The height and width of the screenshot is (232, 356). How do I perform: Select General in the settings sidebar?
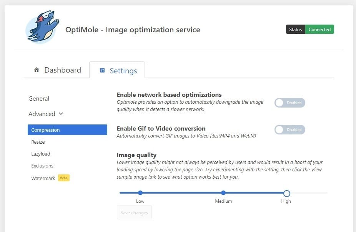point(39,99)
